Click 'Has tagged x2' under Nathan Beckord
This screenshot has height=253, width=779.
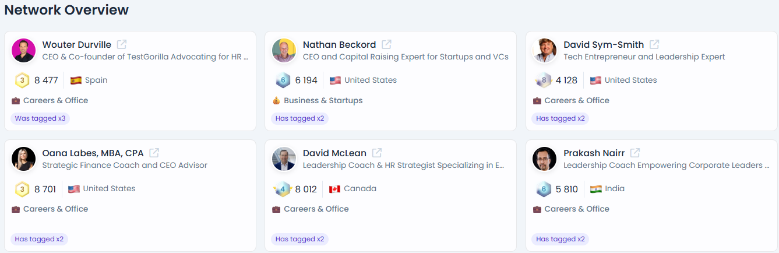pyautogui.click(x=299, y=118)
